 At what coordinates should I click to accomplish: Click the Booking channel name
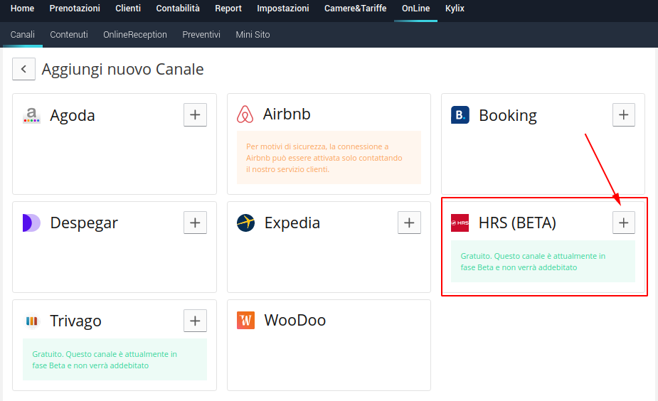[508, 115]
